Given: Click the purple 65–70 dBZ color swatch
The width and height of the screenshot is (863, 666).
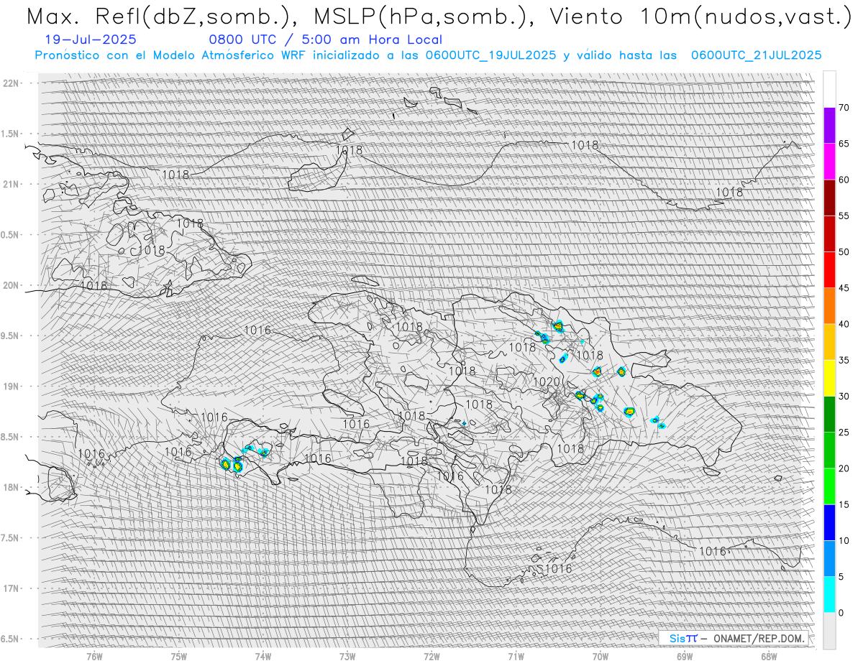Looking at the screenshot, I should (x=829, y=126).
